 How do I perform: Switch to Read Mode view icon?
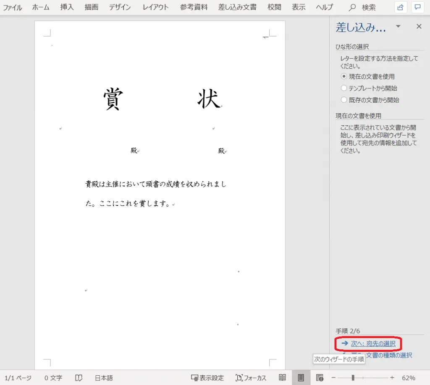[283, 377]
